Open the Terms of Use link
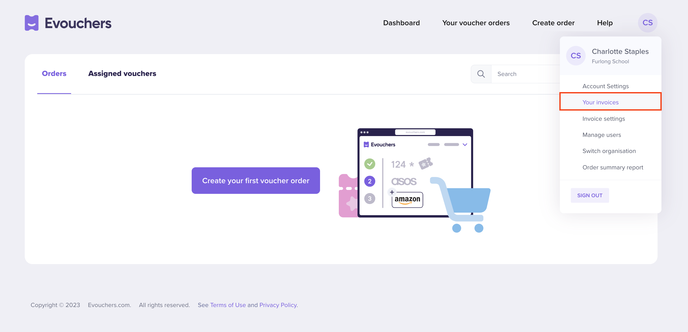The width and height of the screenshot is (688, 332). point(228,305)
